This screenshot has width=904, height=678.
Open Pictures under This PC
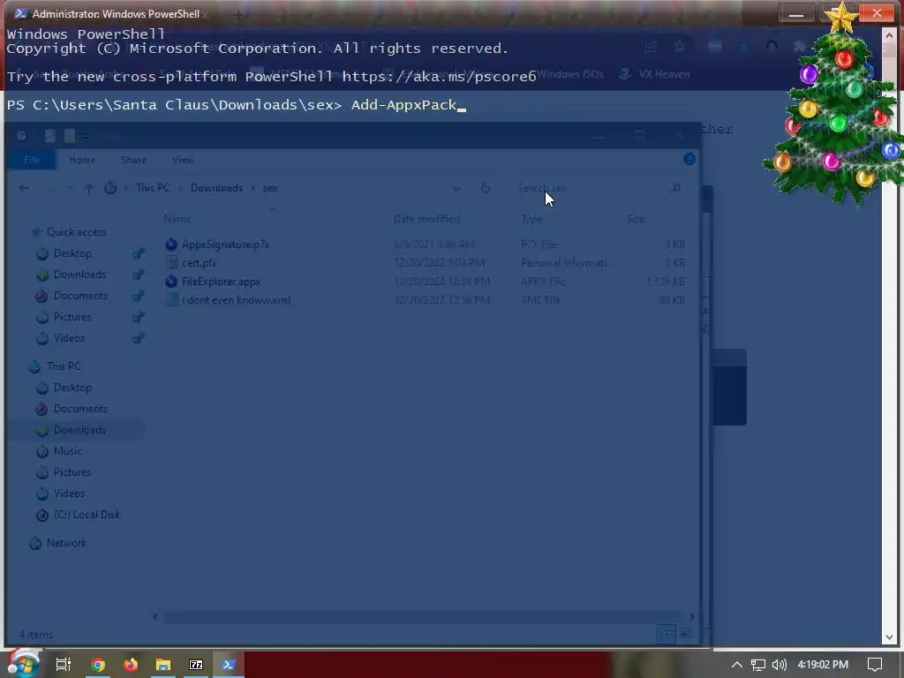coord(72,472)
